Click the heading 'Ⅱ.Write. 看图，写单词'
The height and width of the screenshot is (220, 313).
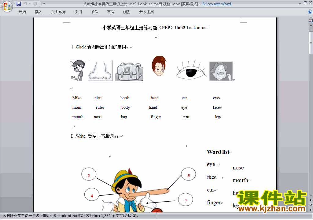[95, 136]
